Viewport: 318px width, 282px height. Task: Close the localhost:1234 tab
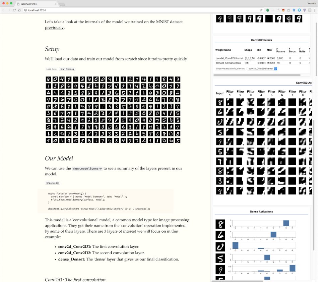[56, 4]
